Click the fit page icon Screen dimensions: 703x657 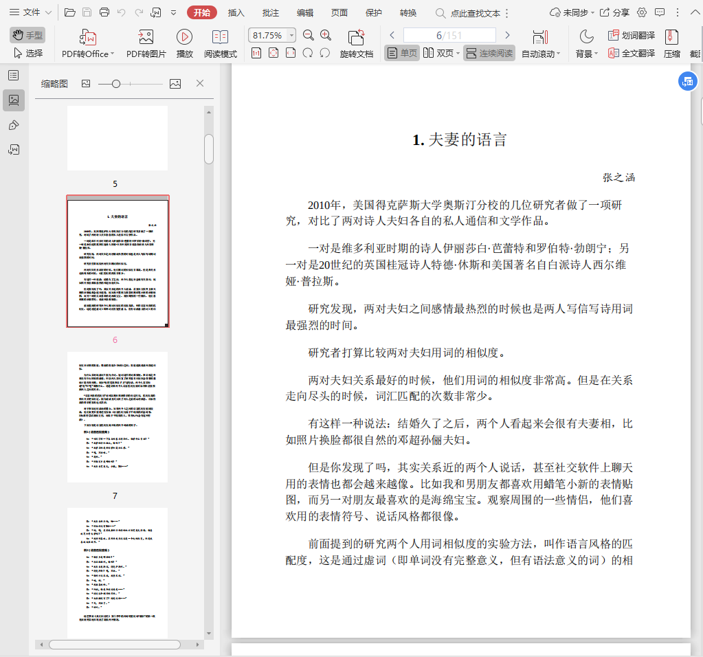pyautogui.click(x=274, y=53)
